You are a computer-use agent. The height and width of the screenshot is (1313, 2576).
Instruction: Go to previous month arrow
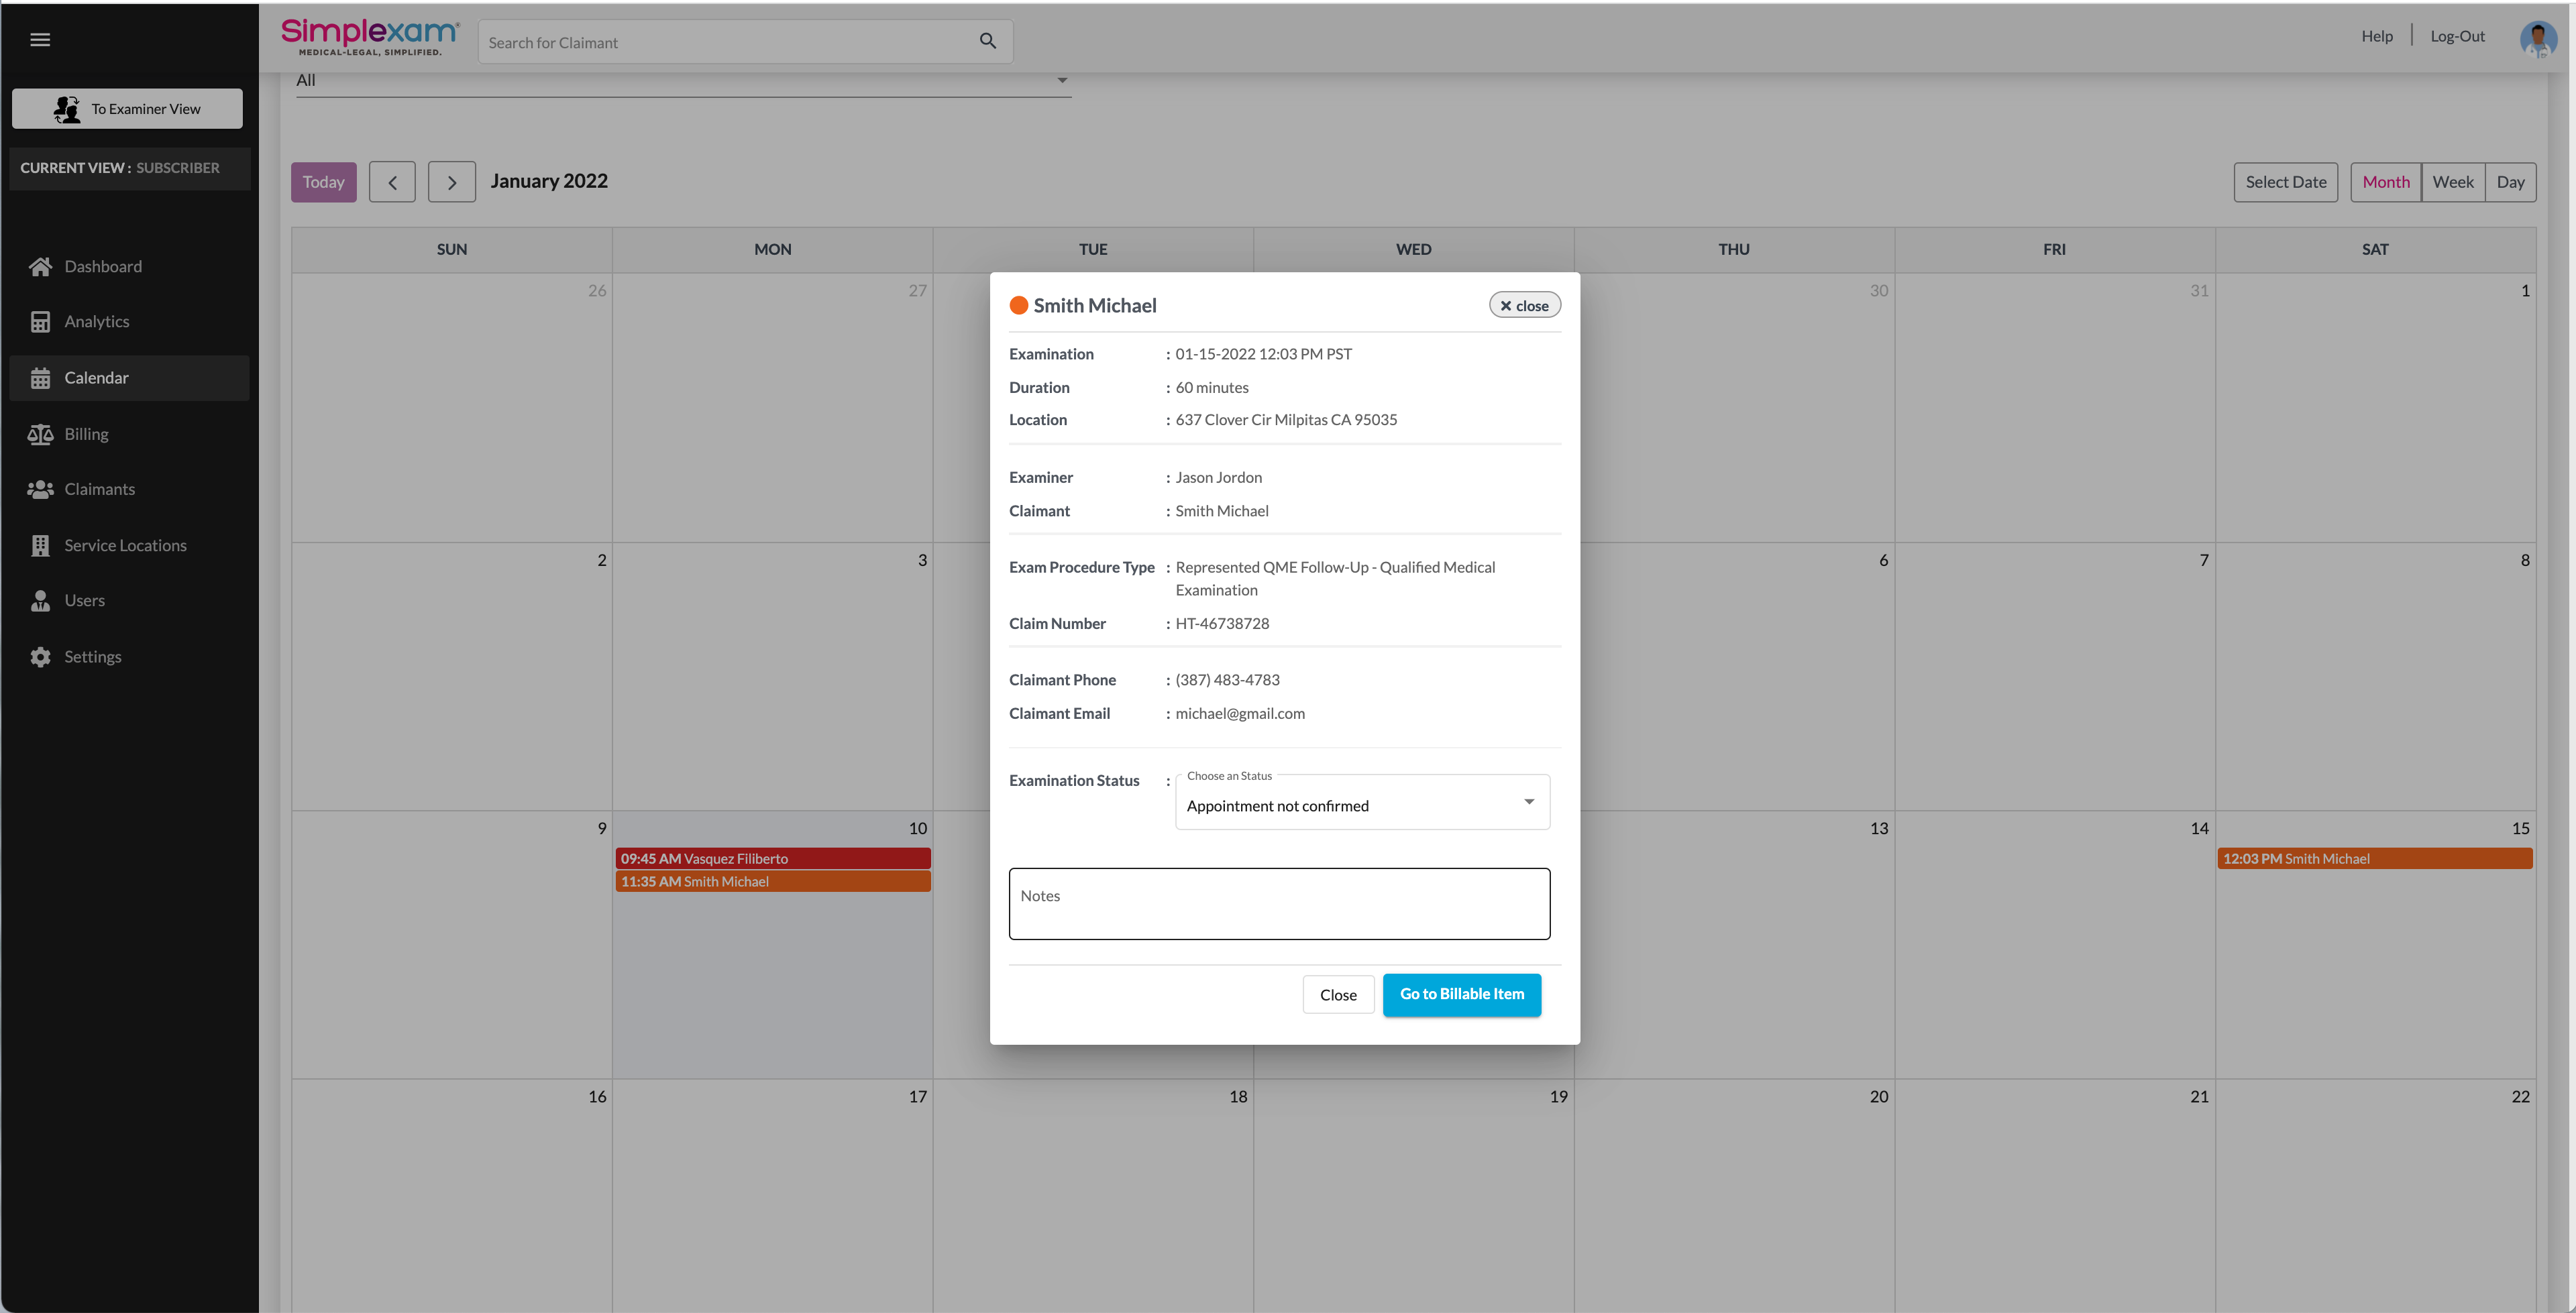tap(392, 182)
